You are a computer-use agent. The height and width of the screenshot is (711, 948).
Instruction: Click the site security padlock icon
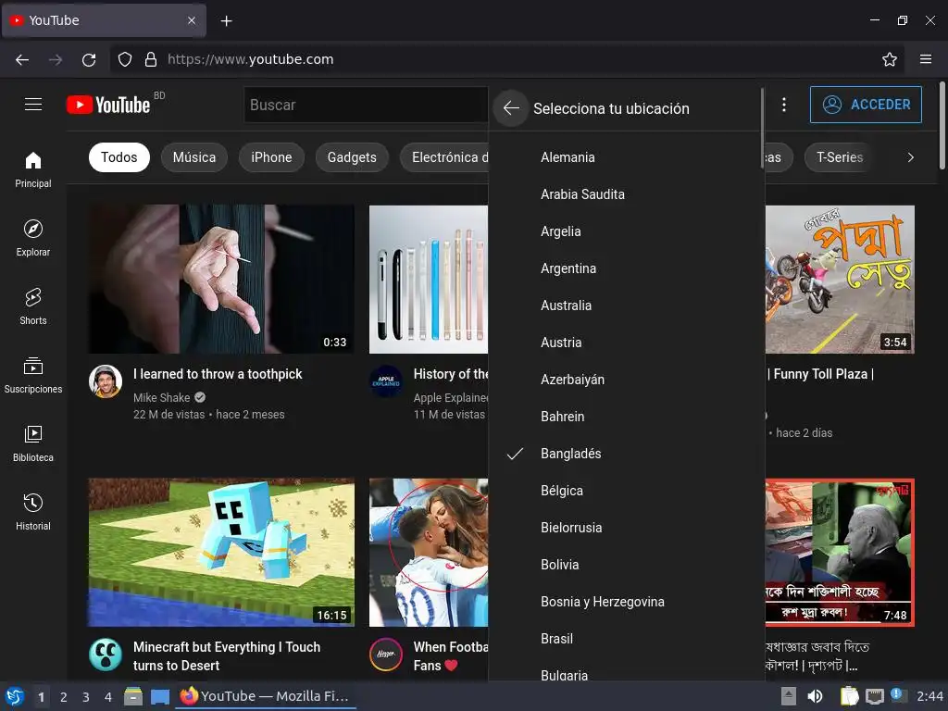(x=151, y=59)
